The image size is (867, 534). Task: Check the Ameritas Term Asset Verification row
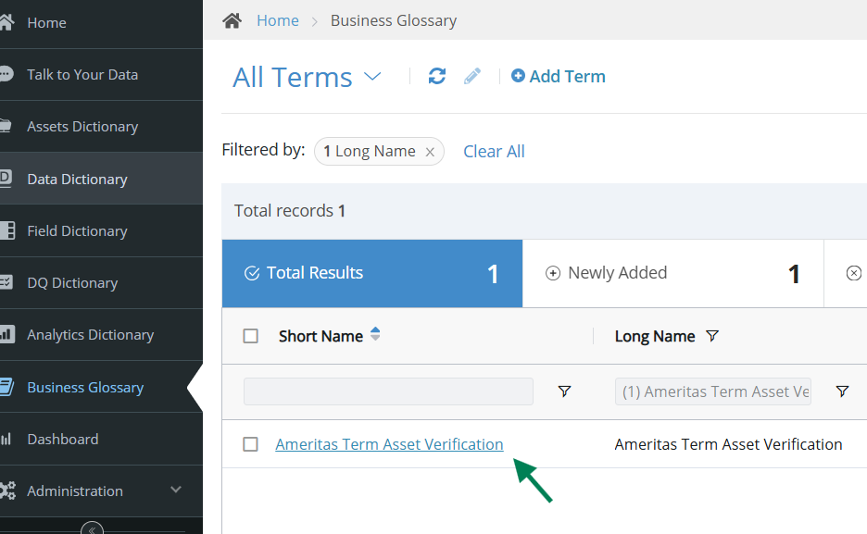click(250, 444)
